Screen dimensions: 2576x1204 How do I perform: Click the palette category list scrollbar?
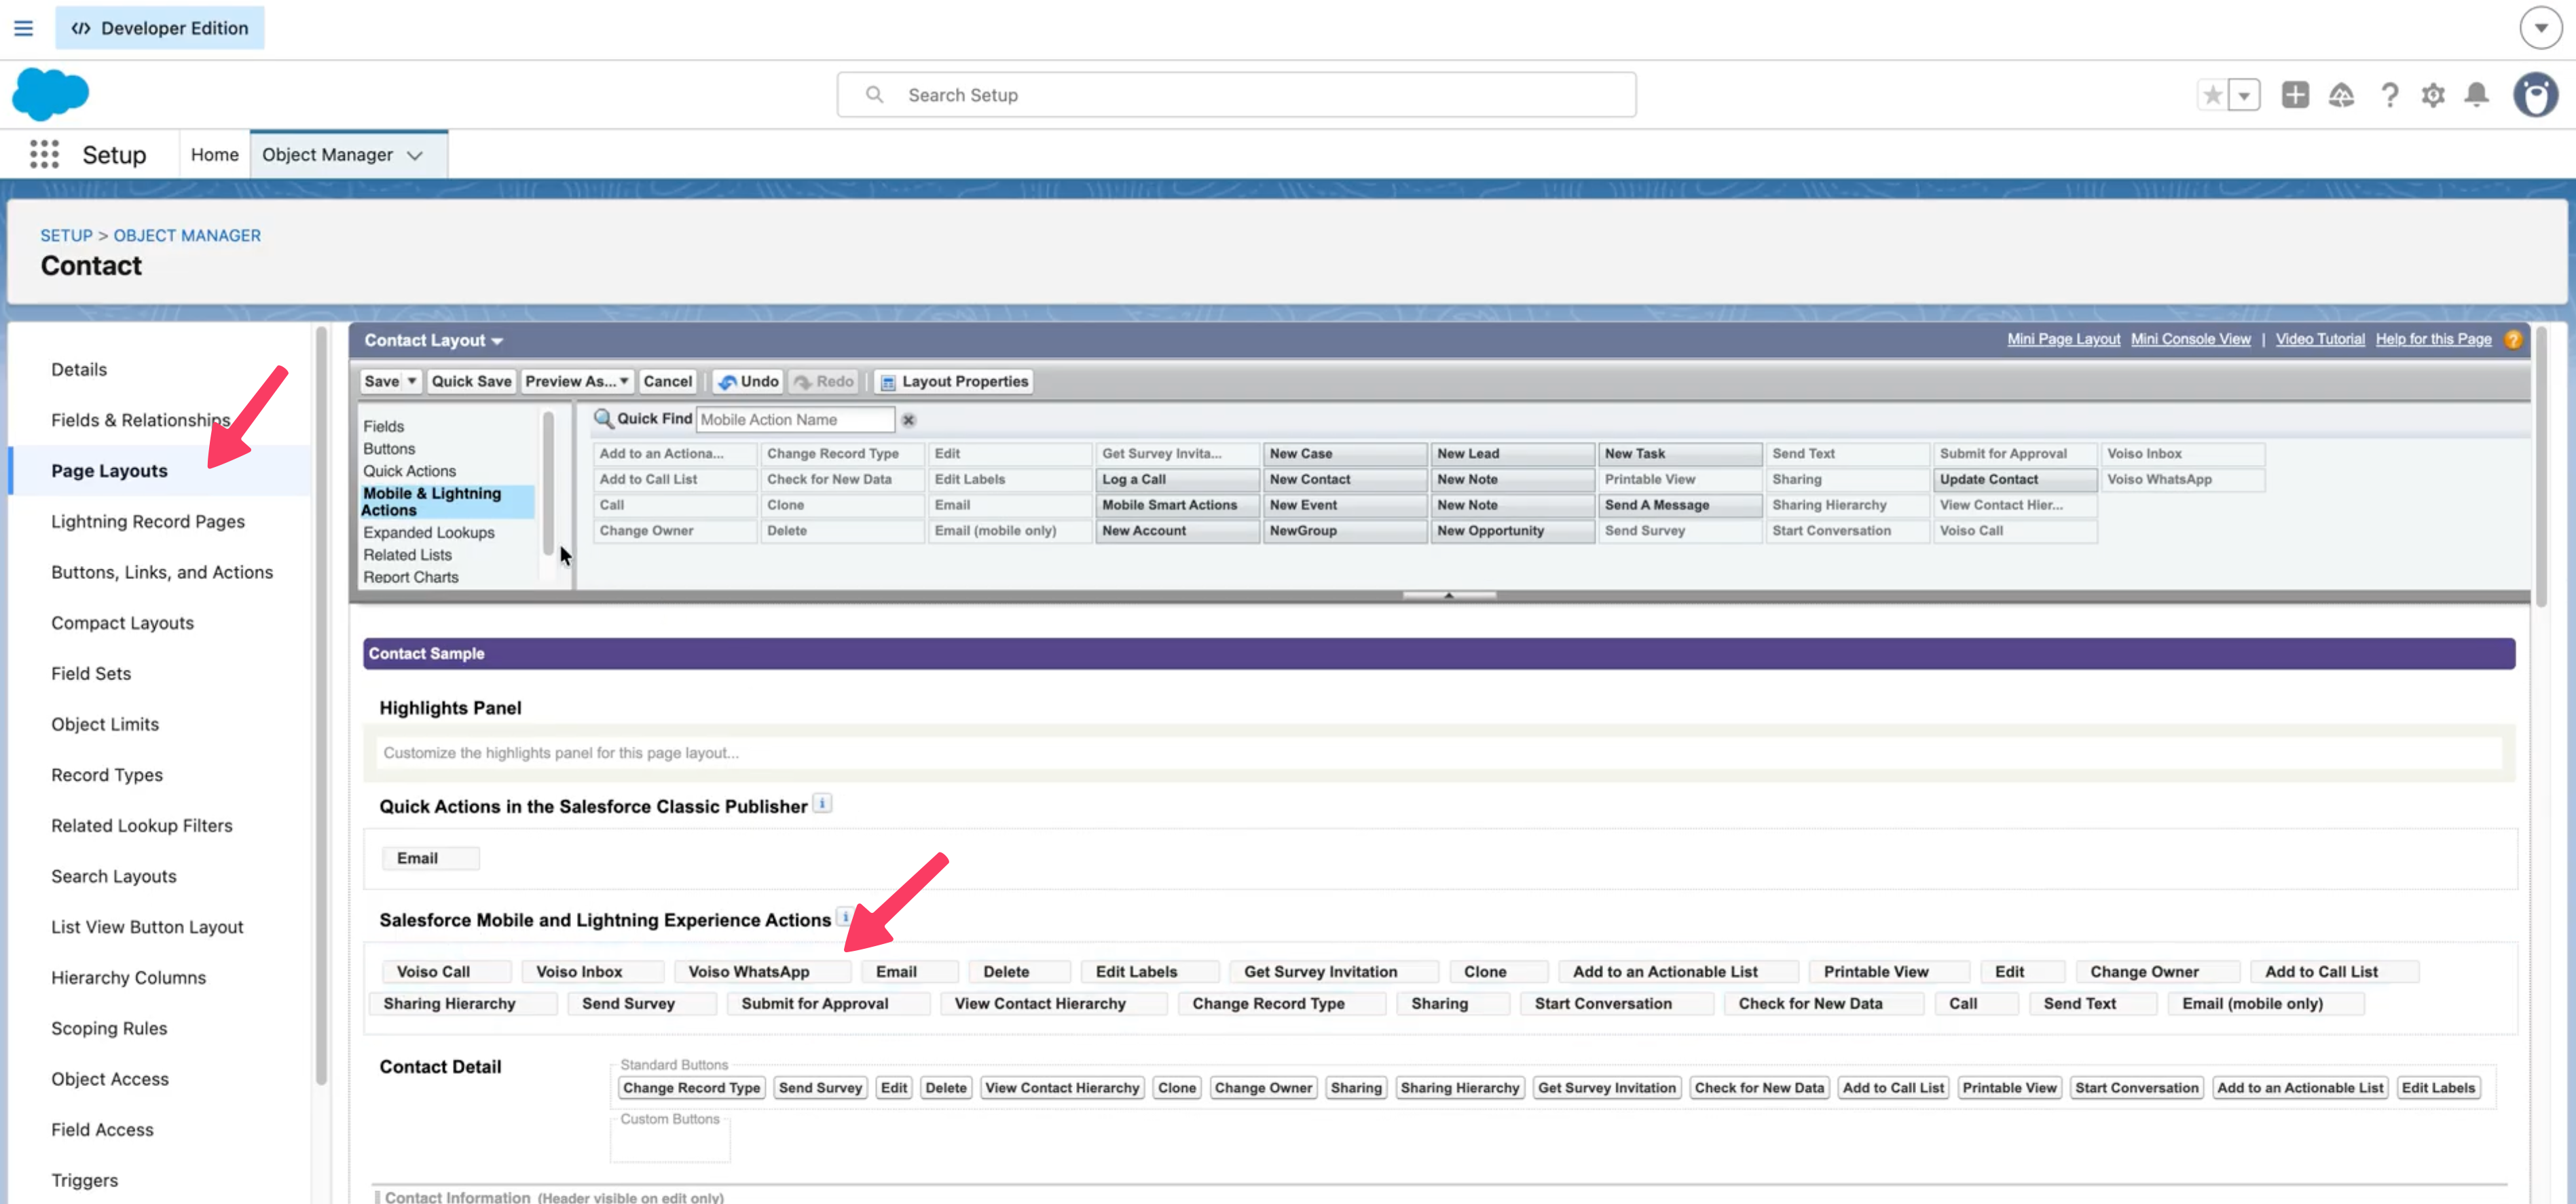click(x=548, y=484)
